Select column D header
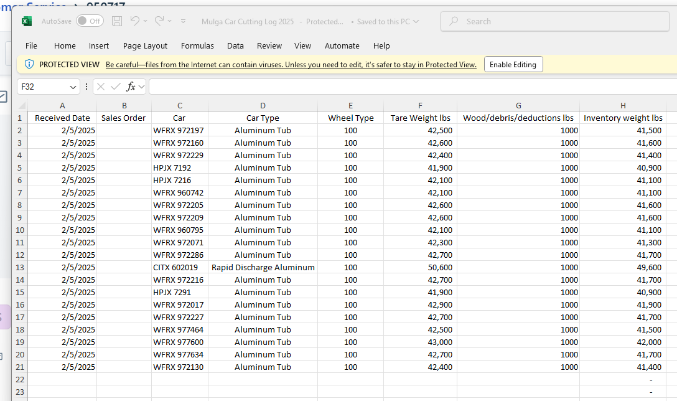This screenshot has height=401, width=677. 263,105
